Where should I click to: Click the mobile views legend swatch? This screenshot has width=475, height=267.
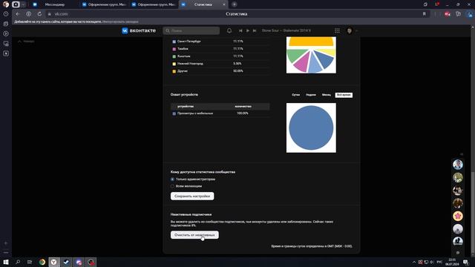[x=174, y=113]
